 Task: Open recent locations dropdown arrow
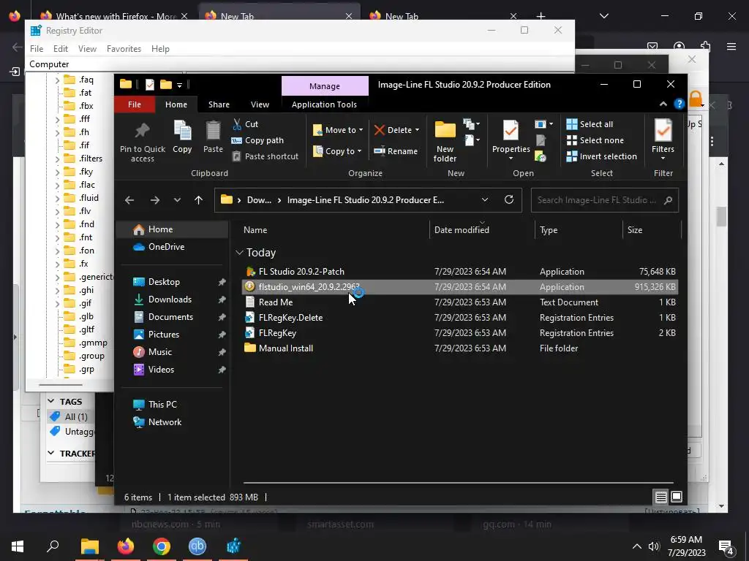pos(177,200)
